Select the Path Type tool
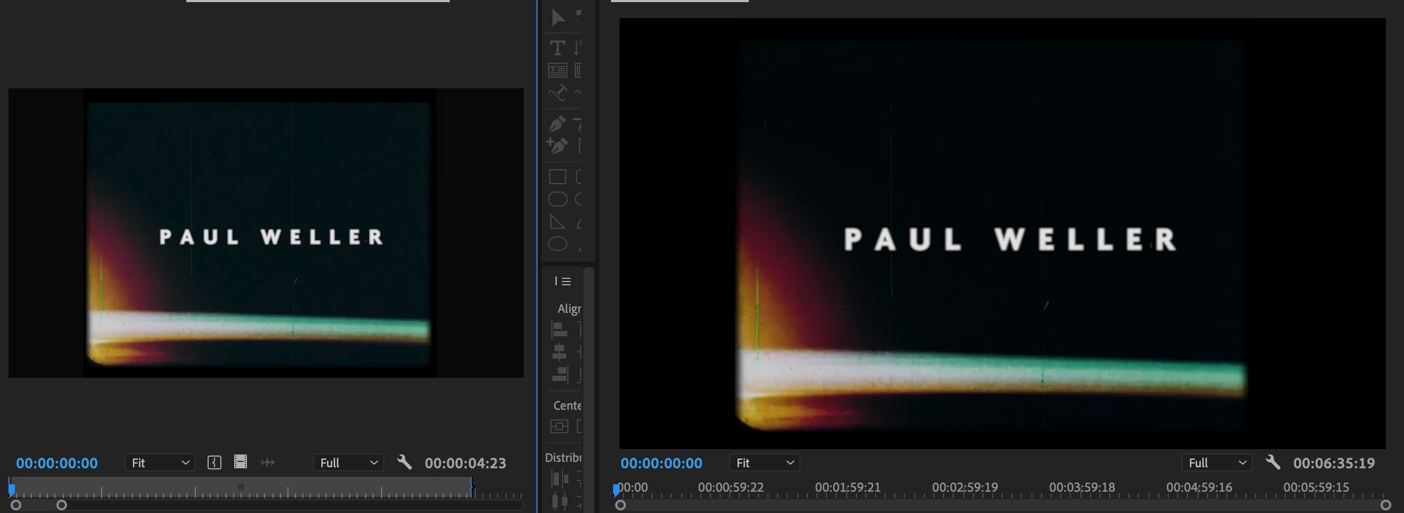Viewport: 1404px width, 513px height. 557,93
